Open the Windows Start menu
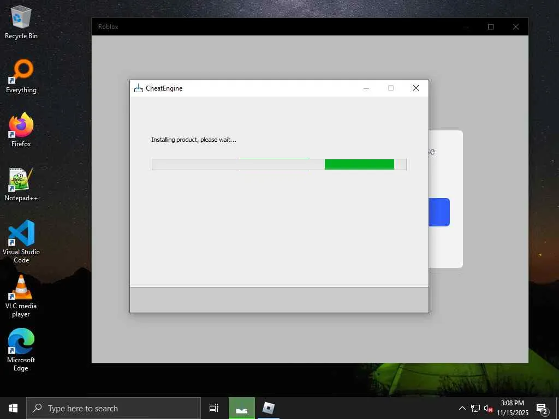 point(13,408)
